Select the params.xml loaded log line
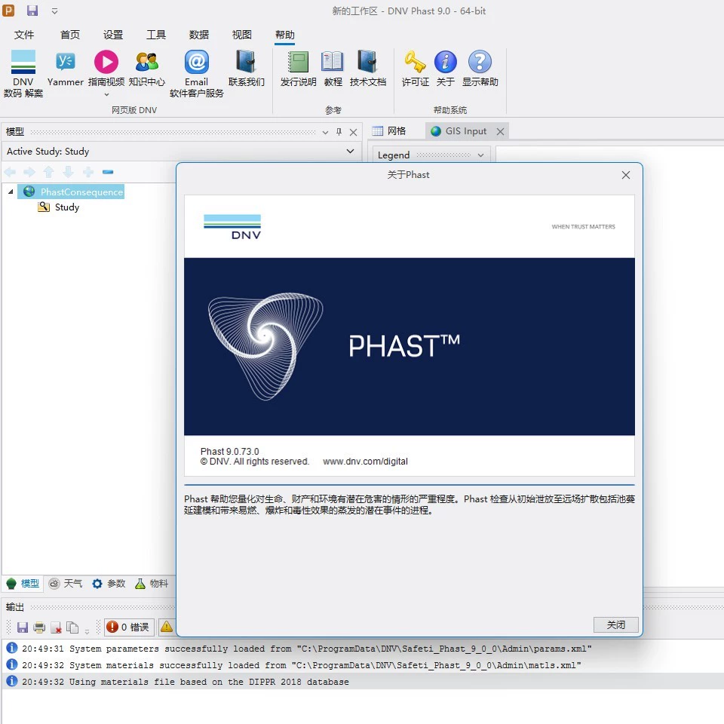Viewport: 724px width, 724px height. tap(363, 649)
